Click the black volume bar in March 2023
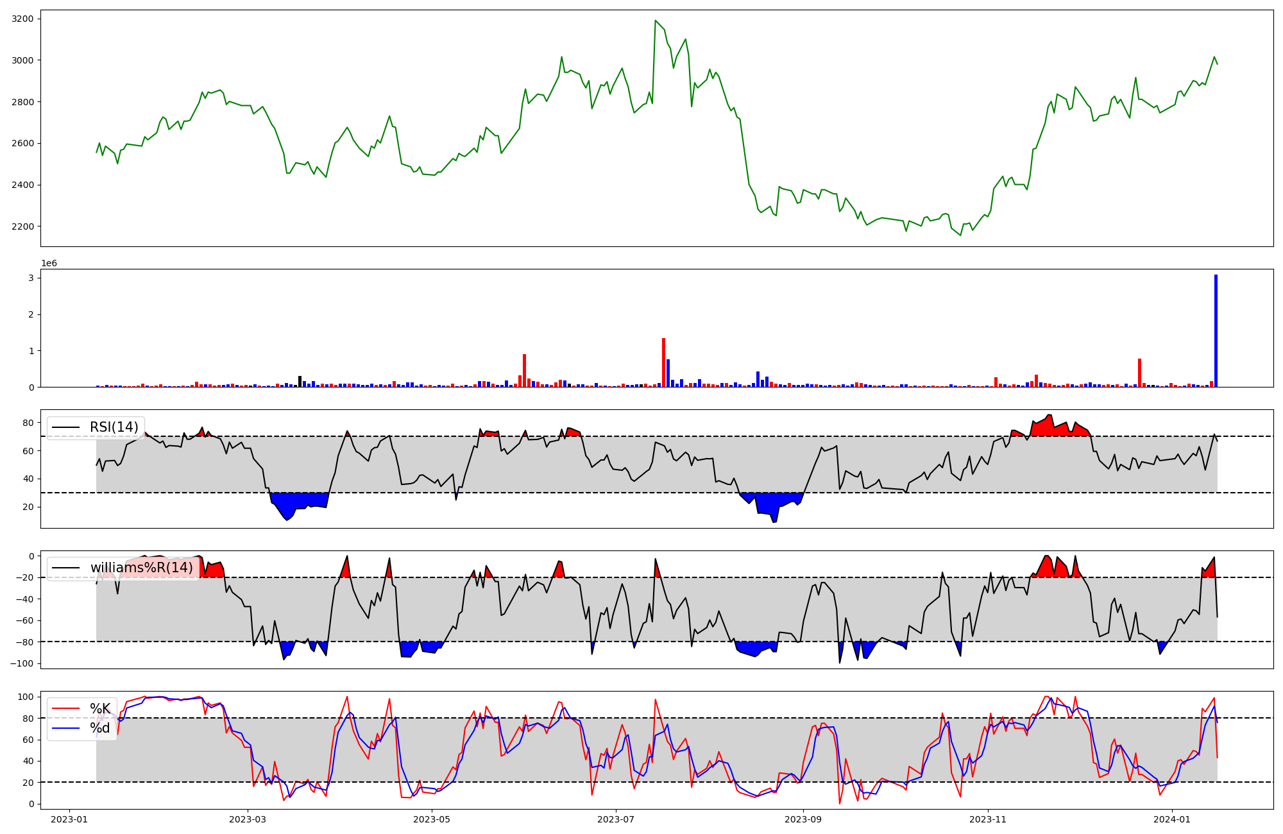 click(x=300, y=382)
